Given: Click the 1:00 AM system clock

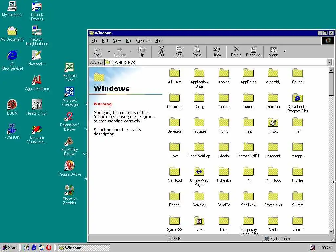Looking at the screenshot, I should (325, 248).
